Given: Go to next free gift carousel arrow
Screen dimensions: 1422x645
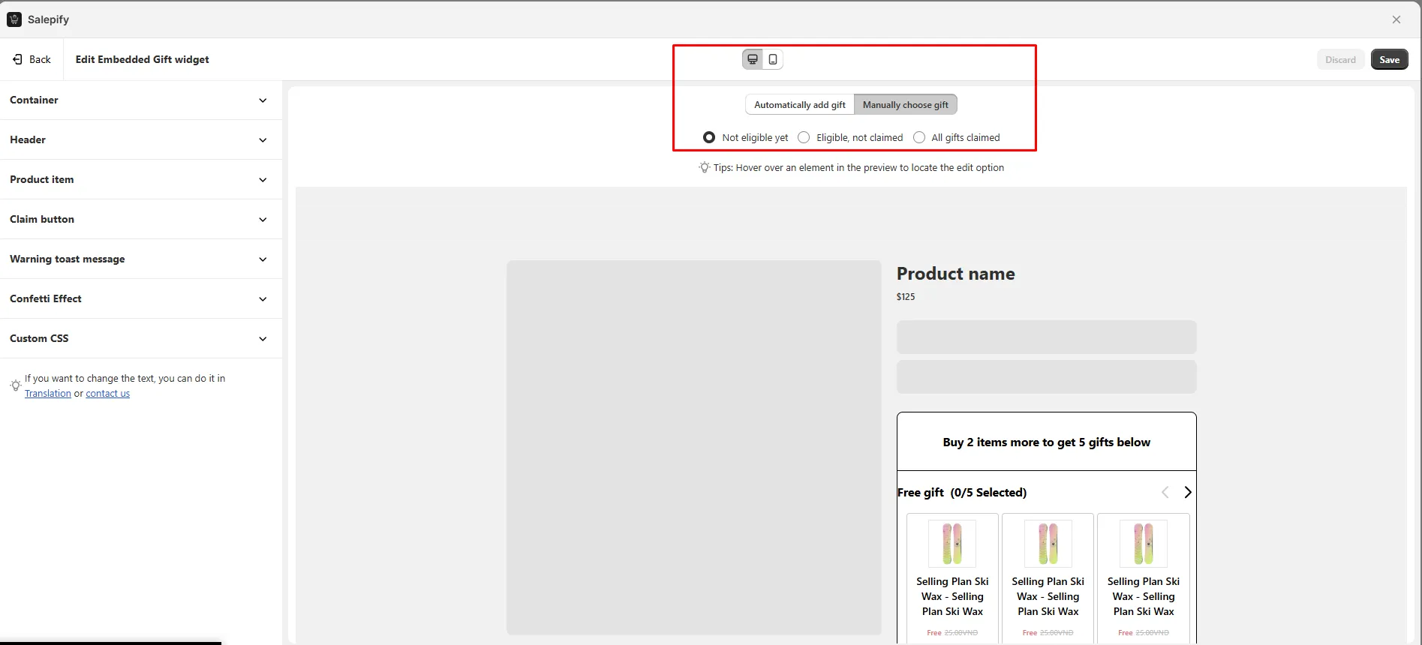Looking at the screenshot, I should click(x=1187, y=492).
